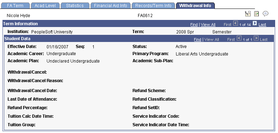Switch to the FA Term tab
Image resolution: width=278 pixels, height=133 pixels.
tap(15, 5)
